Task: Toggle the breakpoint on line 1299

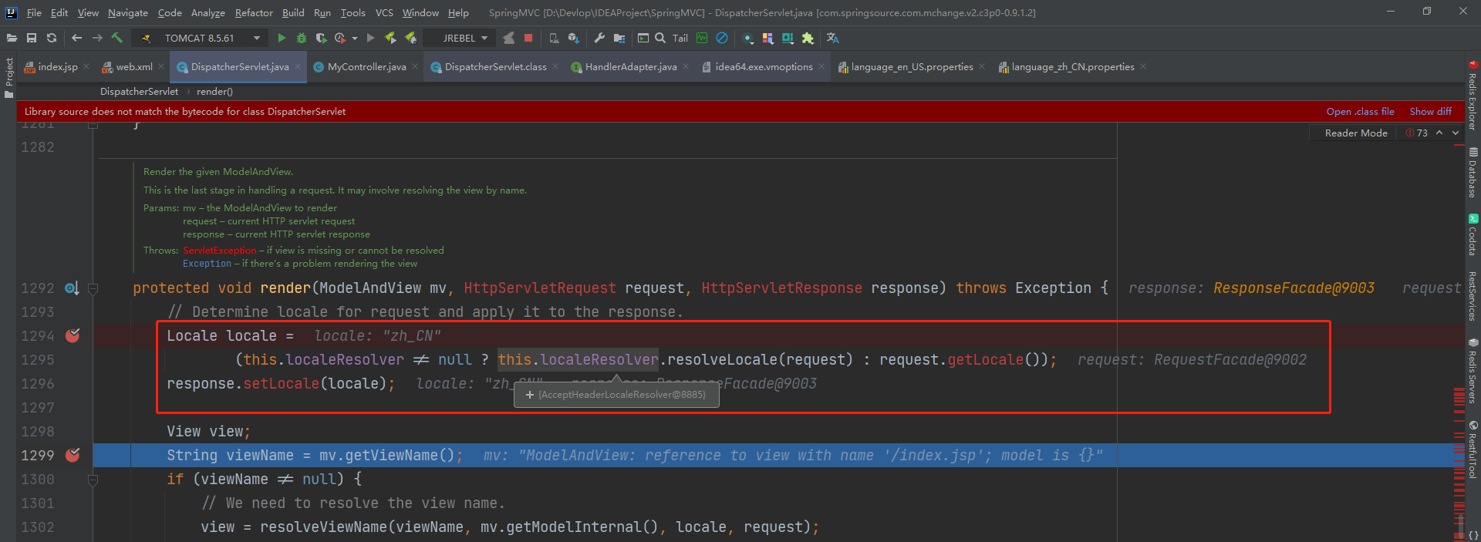Action: pos(73,456)
